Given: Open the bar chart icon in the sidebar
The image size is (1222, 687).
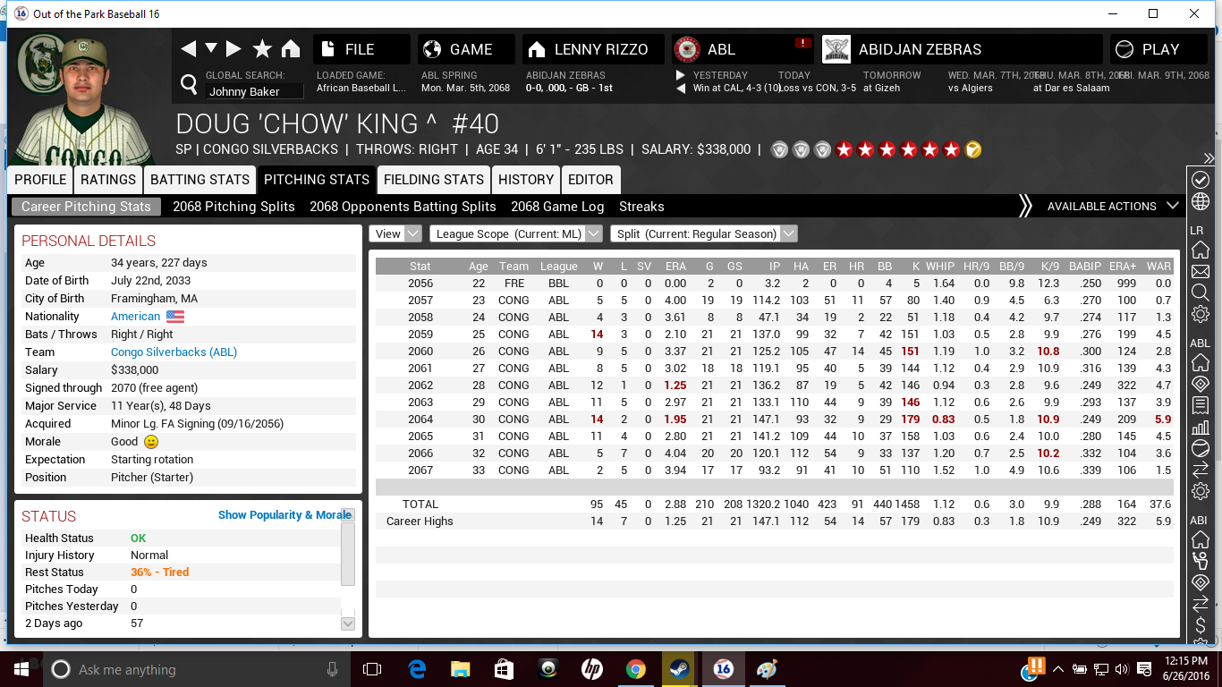Looking at the screenshot, I should click(1201, 427).
